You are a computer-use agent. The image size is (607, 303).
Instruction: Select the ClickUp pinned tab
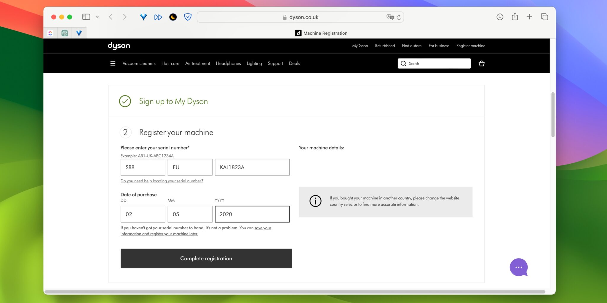50,33
